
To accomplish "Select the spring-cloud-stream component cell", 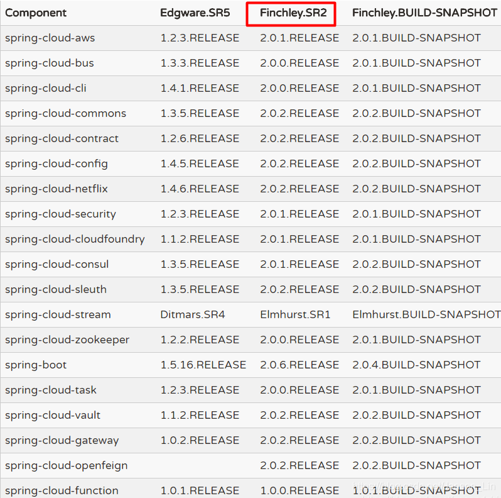I will (x=58, y=314).
